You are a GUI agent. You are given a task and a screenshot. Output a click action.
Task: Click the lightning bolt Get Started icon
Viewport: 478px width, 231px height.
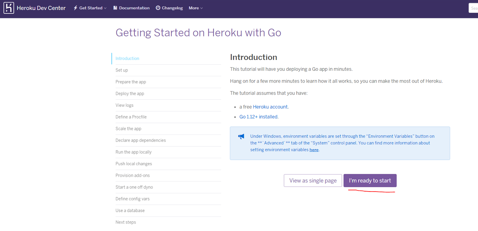(75, 8)
